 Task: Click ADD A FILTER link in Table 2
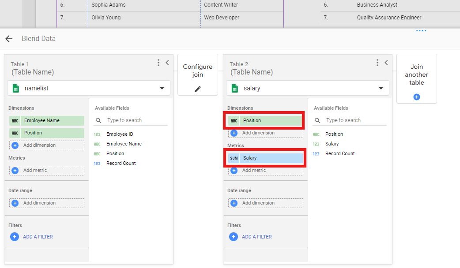256,237
